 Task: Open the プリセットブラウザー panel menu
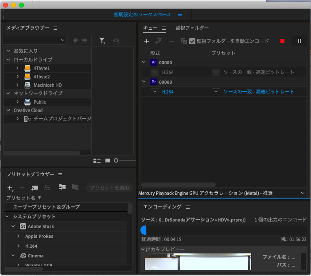point(60,175)
